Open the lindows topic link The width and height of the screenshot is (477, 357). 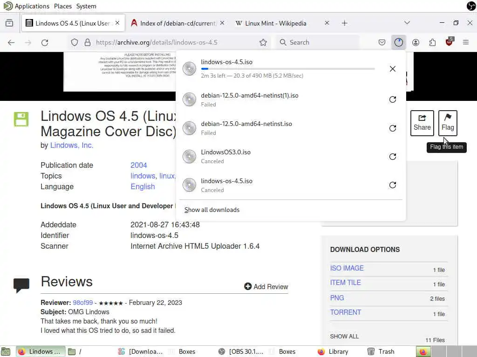tap(143, 176)
